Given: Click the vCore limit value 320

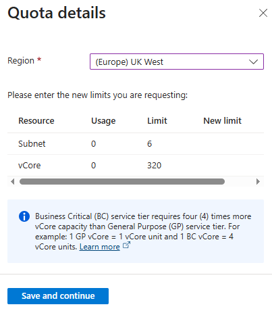Looking at the screenshot, I should (155, 166).
